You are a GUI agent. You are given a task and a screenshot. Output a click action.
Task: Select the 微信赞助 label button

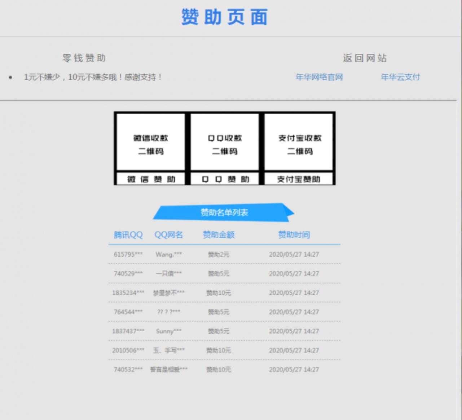pos(151,179)
